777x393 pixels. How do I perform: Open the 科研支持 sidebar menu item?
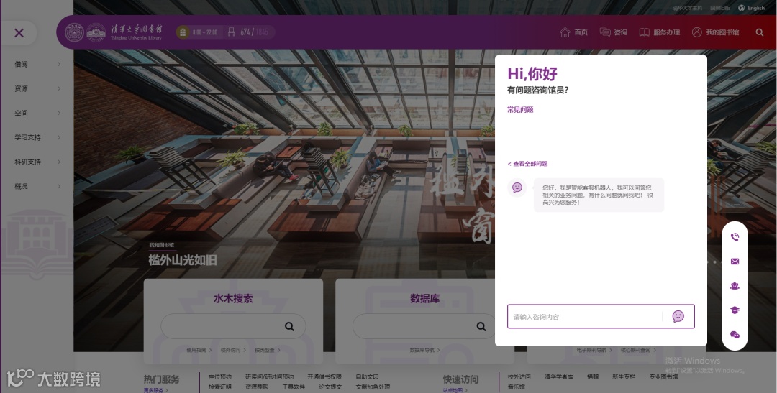click(27, 162)
